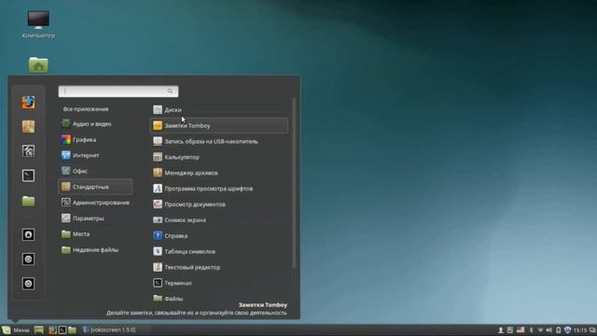Click the Меню button on the panel
This screenshot has width=597, height=336.
16,329
